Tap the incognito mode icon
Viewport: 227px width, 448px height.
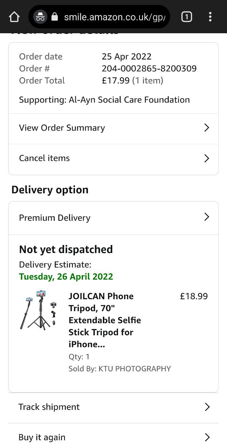(40, 17)
